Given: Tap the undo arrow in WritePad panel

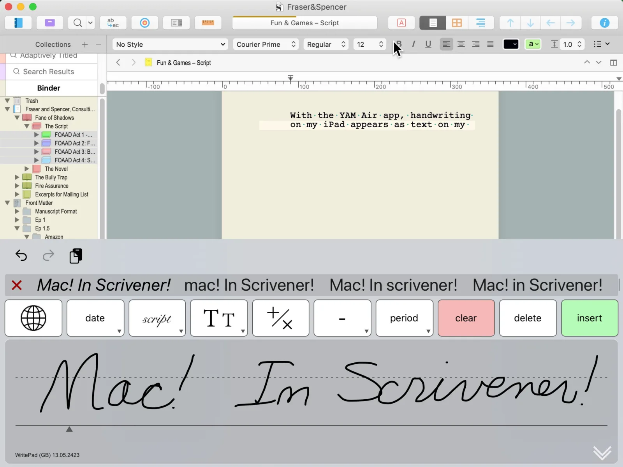Looking at the screenshot, I should point(21,256).
